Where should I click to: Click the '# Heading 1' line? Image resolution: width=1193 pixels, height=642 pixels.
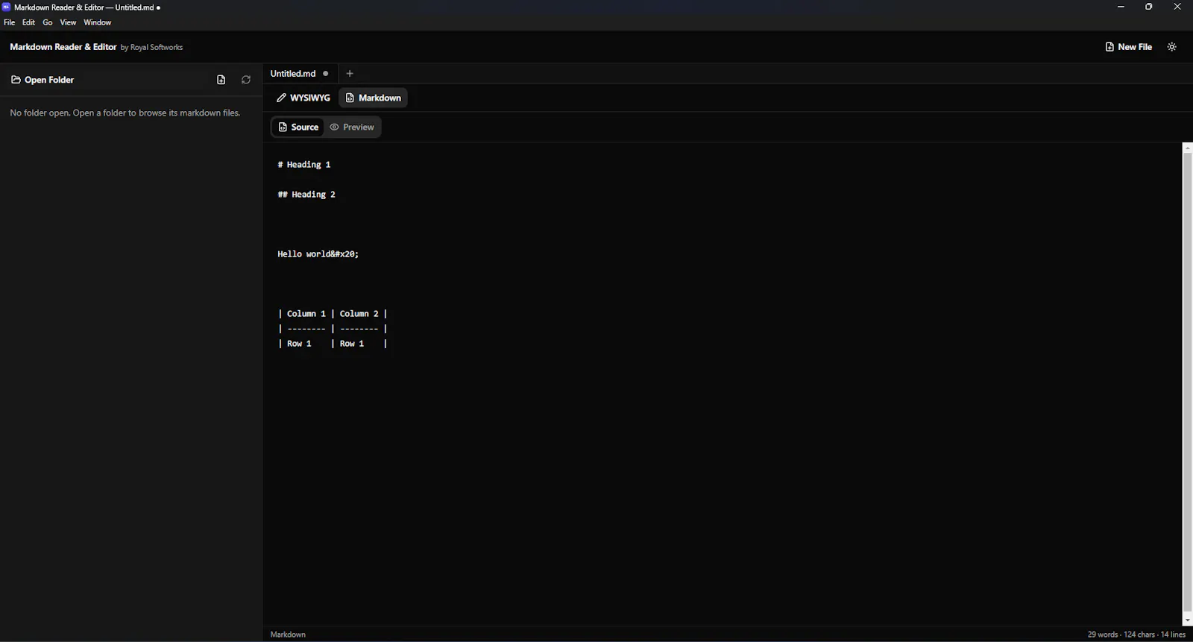(304, 165)
